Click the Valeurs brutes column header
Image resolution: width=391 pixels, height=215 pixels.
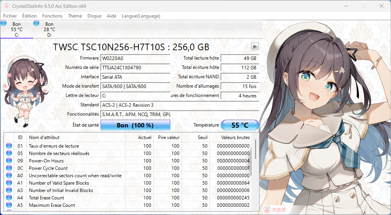[231, 137]
